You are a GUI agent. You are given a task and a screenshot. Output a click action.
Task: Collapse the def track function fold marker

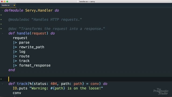2,84
